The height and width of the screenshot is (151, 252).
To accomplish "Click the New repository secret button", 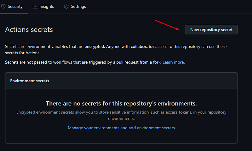I will tap(211, 29).
